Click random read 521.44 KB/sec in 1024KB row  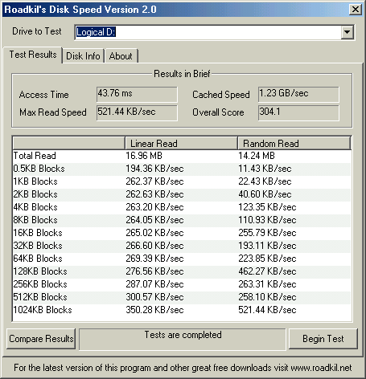[267, 310]
